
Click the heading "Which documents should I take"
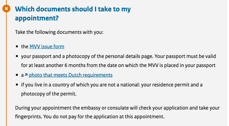[x=73, y=13]
